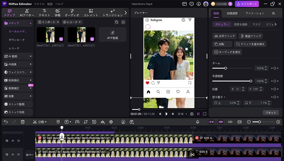This screenshot has height=161, width=284.
Task: Open the インポート dropdown
Action: coord(48,22)
